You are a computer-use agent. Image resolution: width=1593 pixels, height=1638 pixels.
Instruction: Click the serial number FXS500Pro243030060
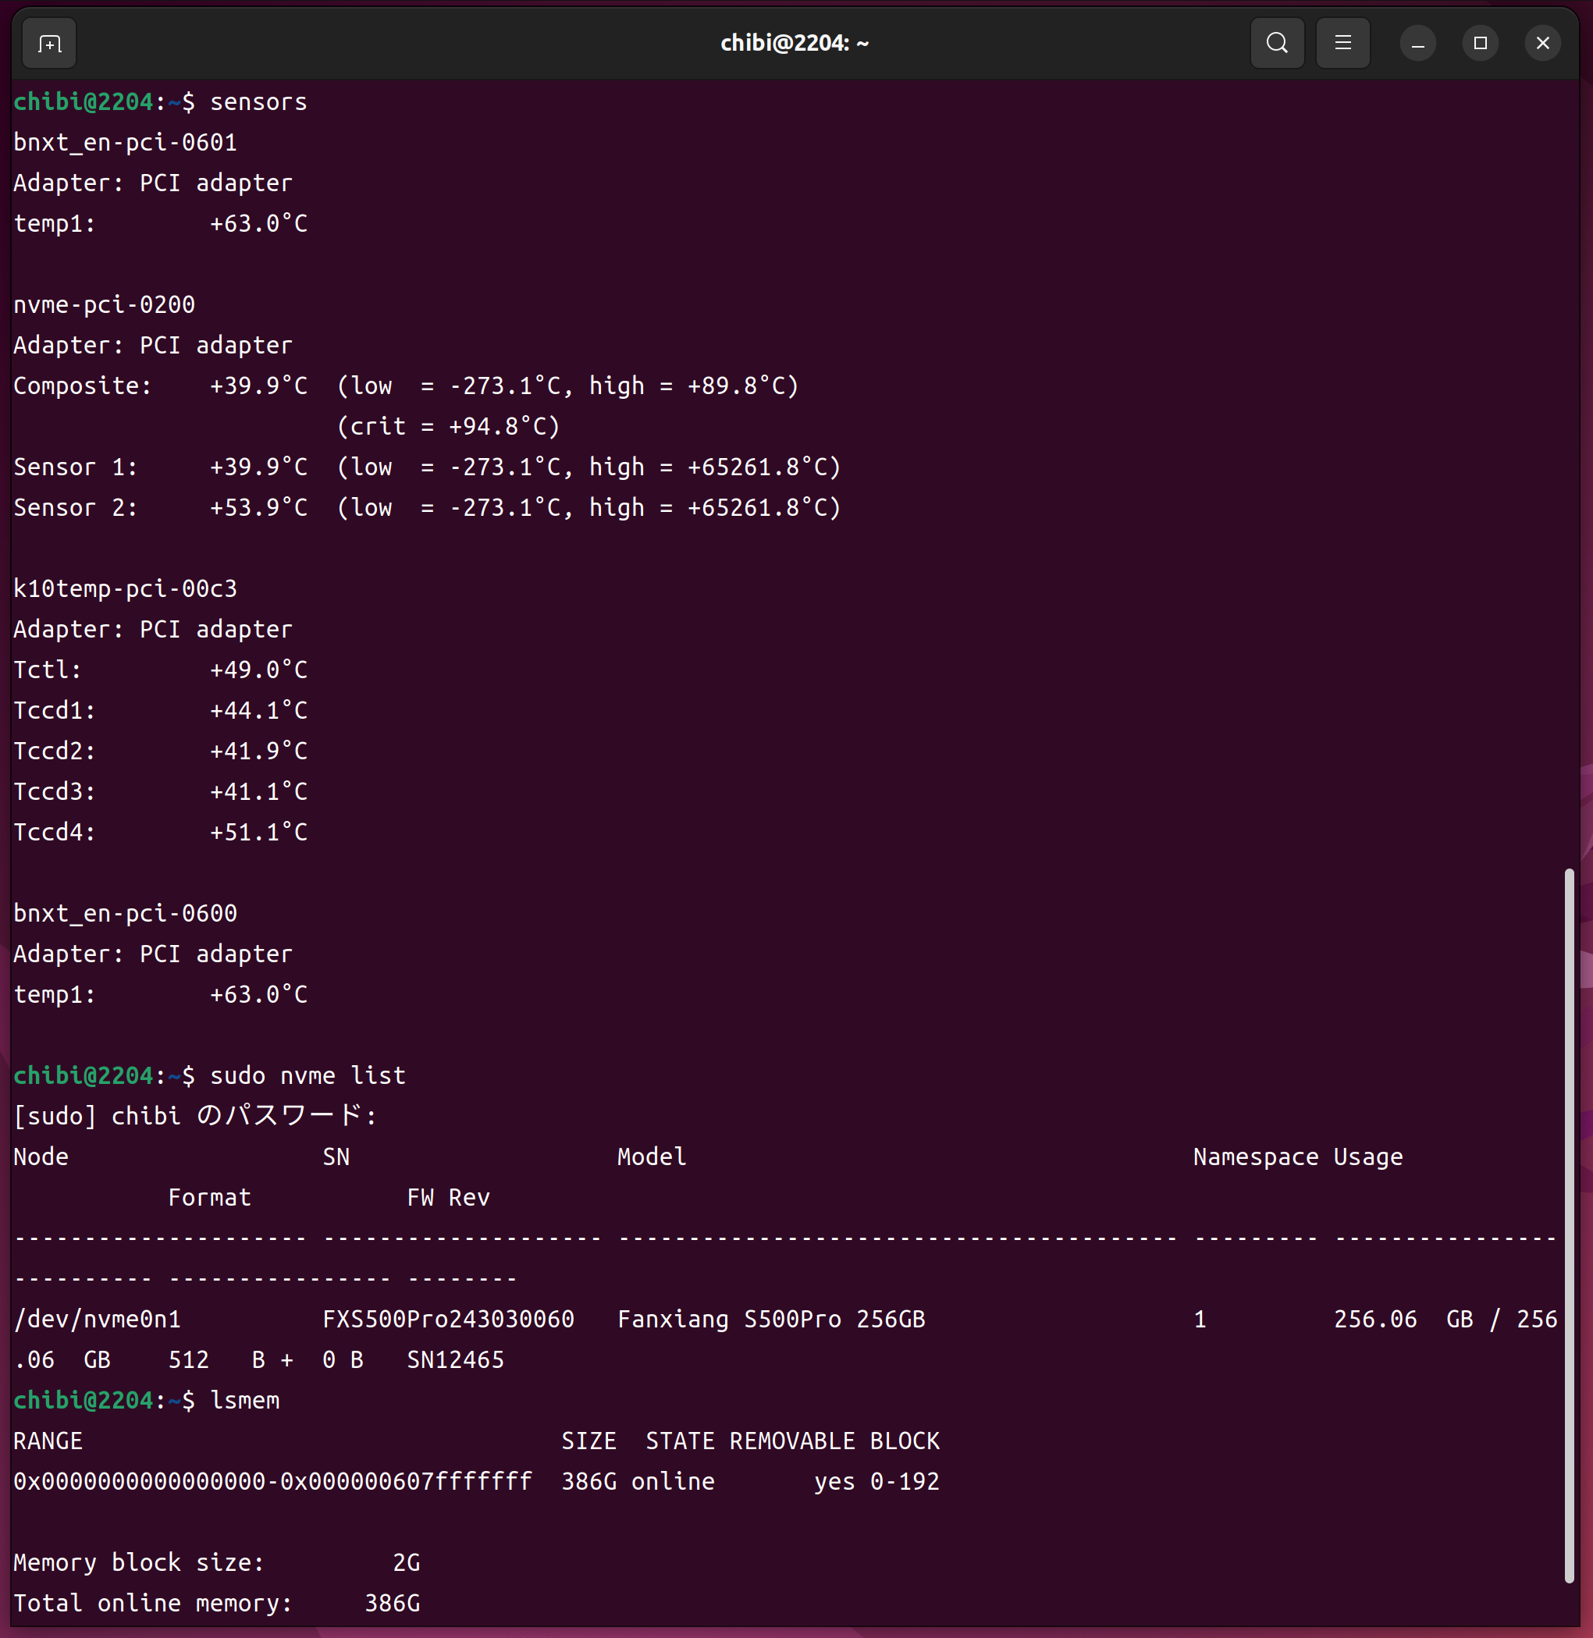coord(449,1320)
